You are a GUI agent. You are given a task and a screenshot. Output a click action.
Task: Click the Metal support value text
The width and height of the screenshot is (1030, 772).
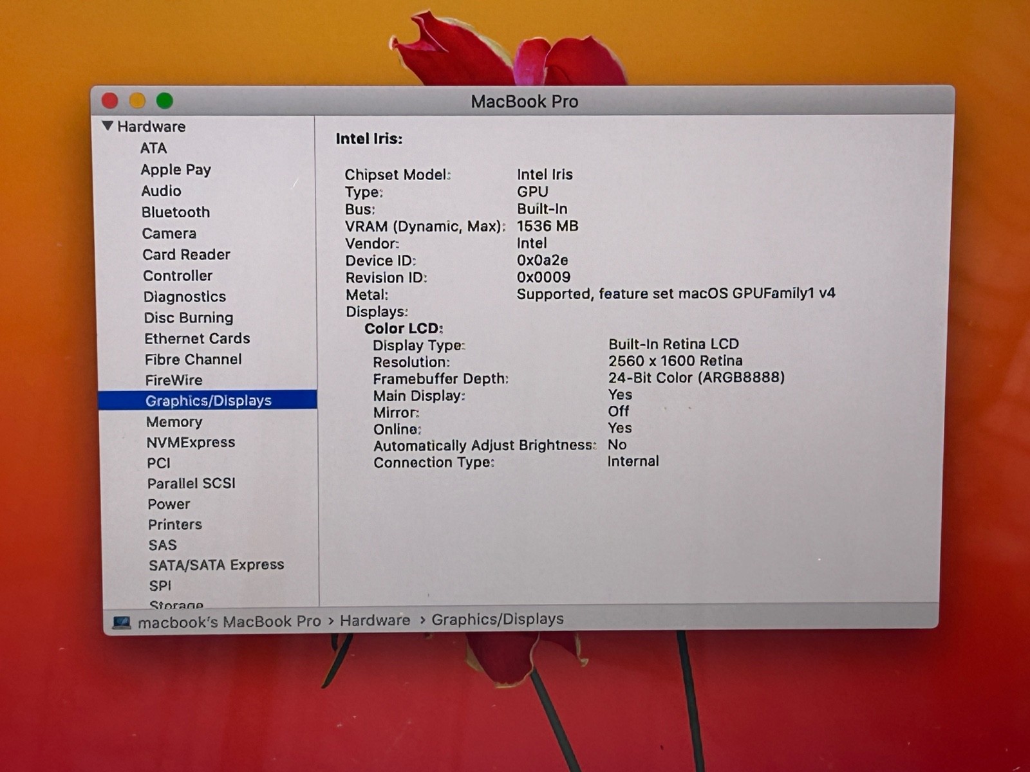(676, 294)
